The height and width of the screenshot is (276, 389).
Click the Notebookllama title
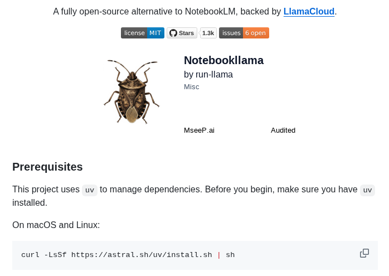tap(223, 60)
